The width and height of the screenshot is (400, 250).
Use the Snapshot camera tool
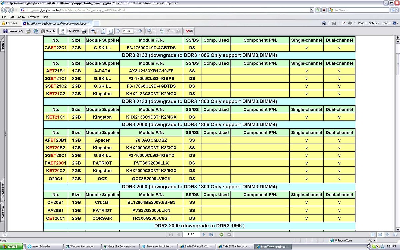[84, 31]
